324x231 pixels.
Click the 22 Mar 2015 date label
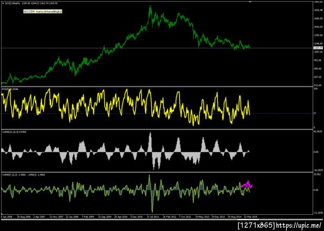click(251, 217)
